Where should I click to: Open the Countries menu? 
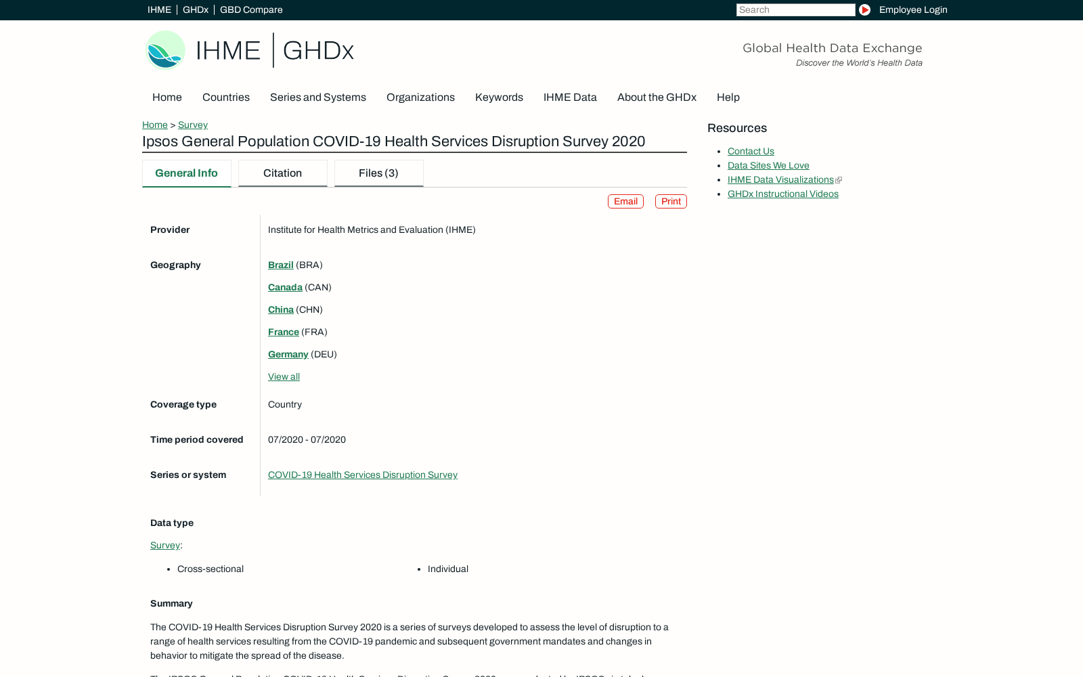[226, 97]
